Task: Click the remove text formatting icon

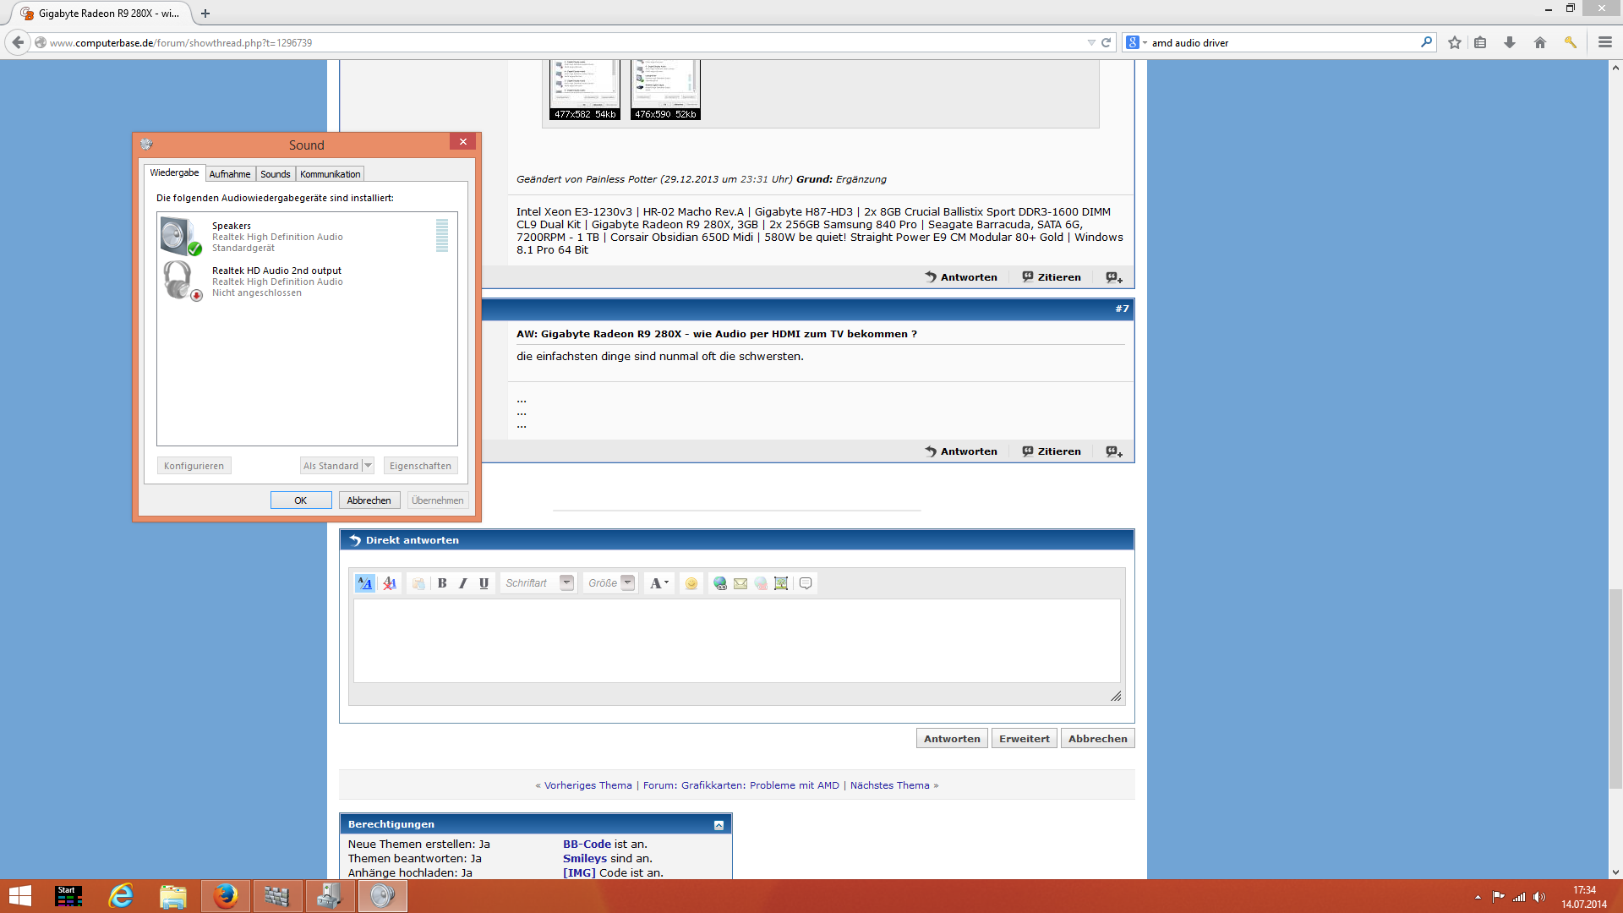Action: coord(390,583)
